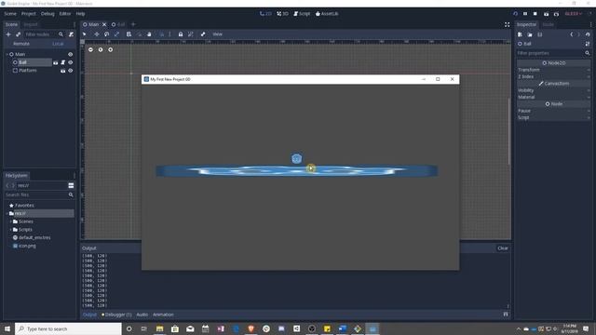Open Ball node's attached script icon

[x=63, y=62]
